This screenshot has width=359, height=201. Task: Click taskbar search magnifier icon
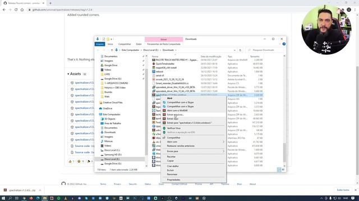click(x=10, y=198)
